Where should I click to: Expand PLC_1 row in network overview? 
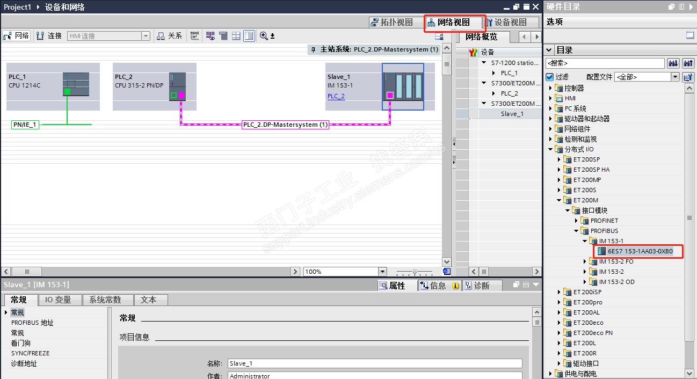[x=495, y=73]
